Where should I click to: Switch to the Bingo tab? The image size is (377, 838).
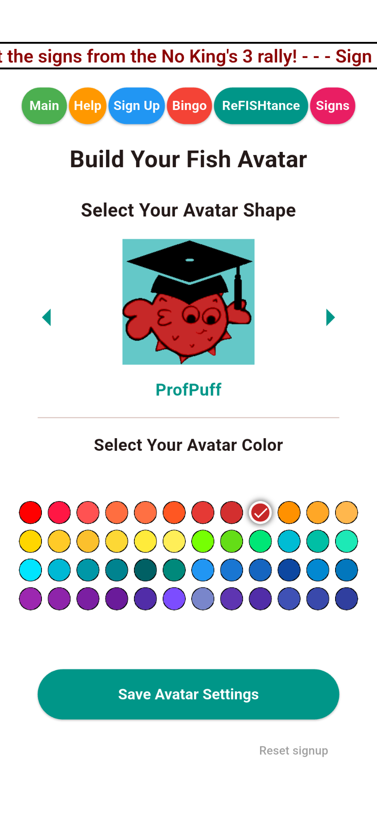pos(189,106)
